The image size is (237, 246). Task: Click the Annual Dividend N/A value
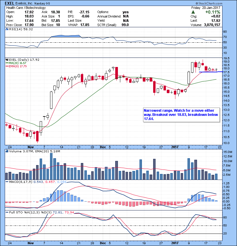click(126, 16)
